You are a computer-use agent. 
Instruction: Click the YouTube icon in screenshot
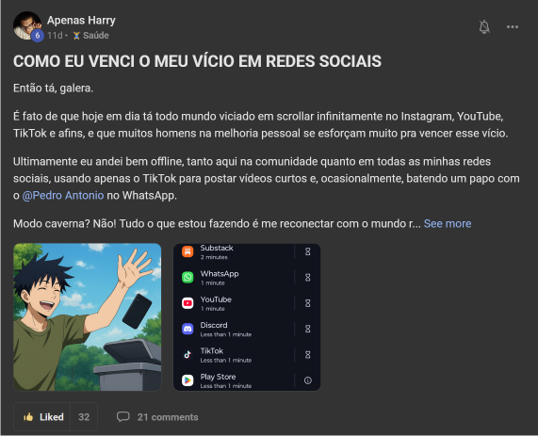click(187, 303)
